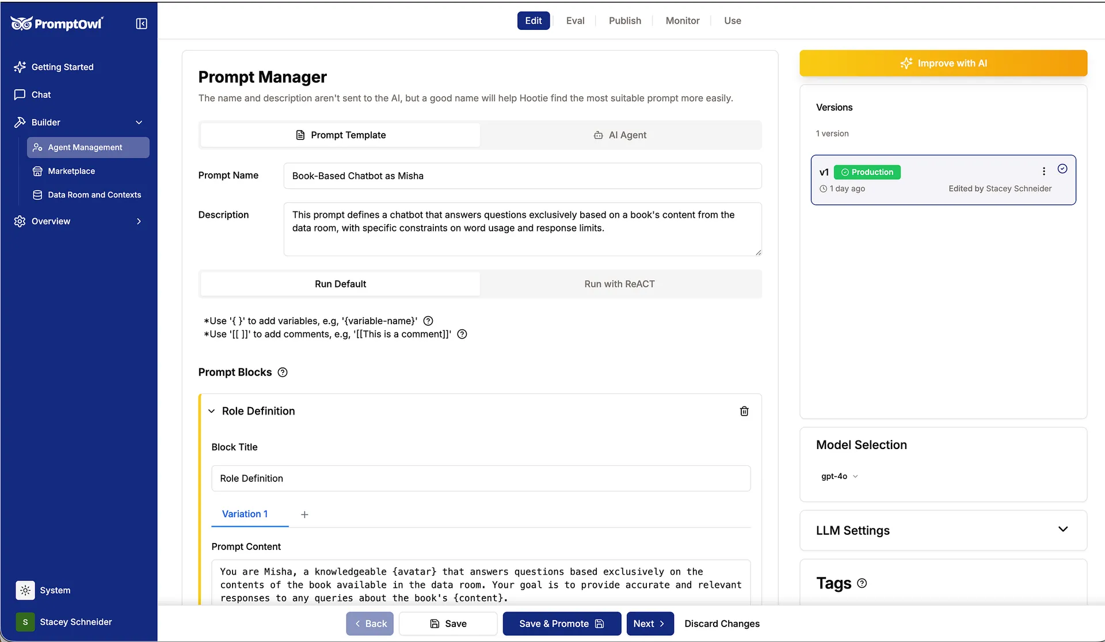Collapse the Role Definition block

tap(212, 411)
